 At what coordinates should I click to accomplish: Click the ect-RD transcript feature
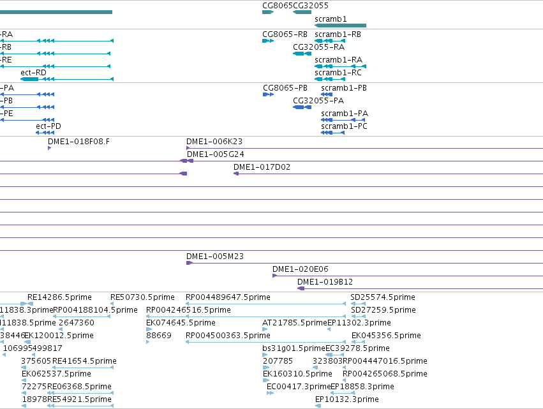[67, 79]
